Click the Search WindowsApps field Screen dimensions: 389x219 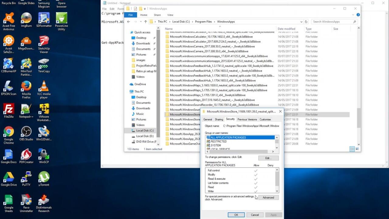tap(334, 22)
